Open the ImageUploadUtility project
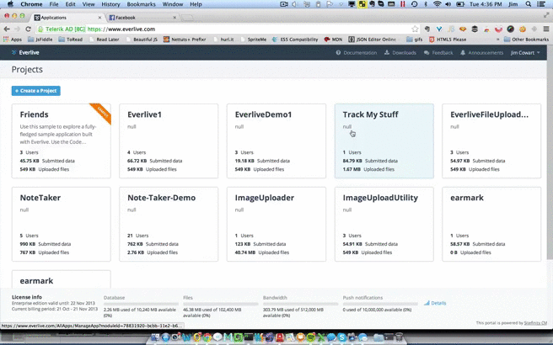Screen dimensions: 553x345 tap(384, 224)
